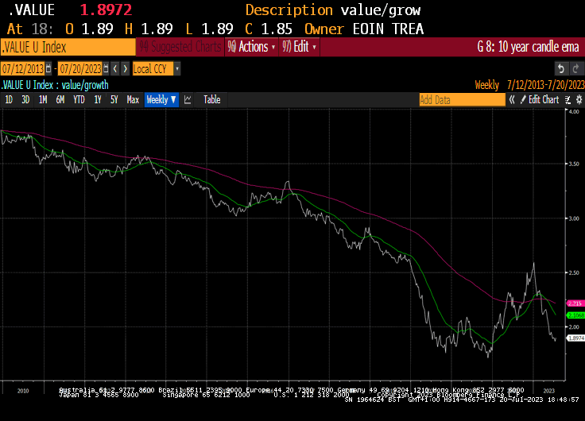Select the 1D time range
585x421 pixels.
pyautogui.click(x=9, y=99)
